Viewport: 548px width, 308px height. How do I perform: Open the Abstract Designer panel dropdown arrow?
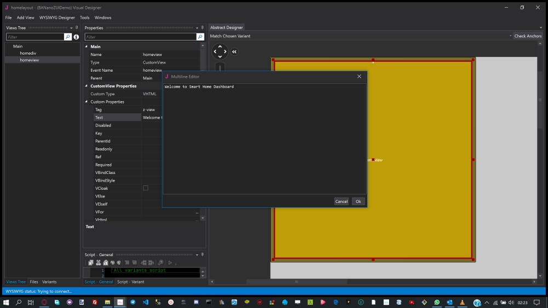pos(541,27)
